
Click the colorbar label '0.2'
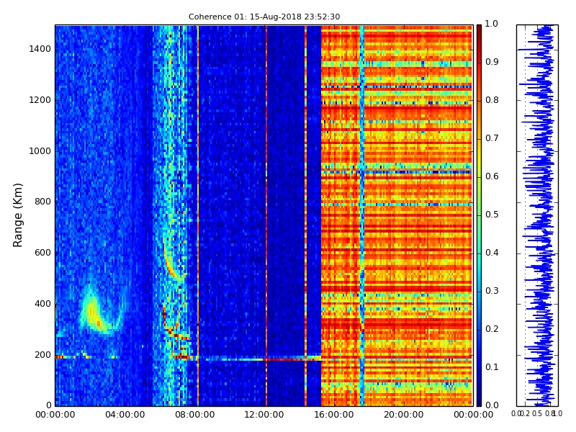pos(492,329)
